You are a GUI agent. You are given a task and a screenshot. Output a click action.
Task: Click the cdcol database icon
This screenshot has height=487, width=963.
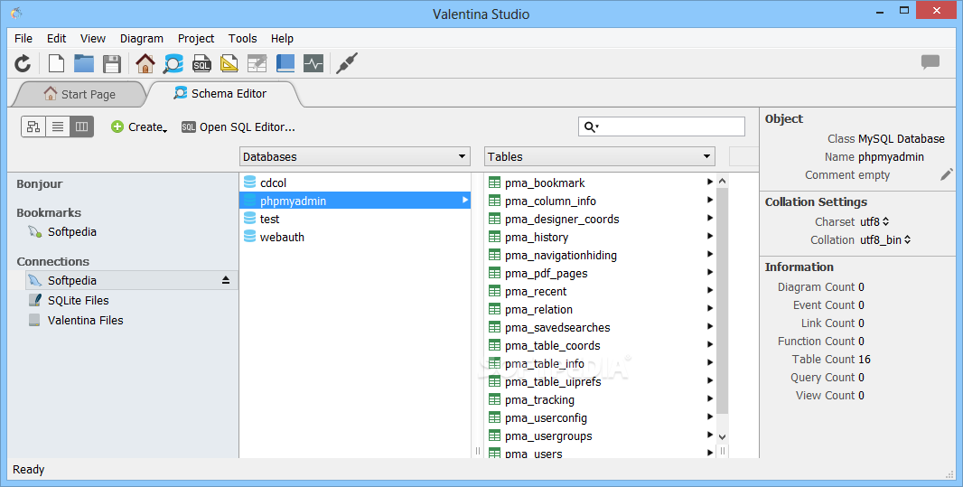coord(249,183)
